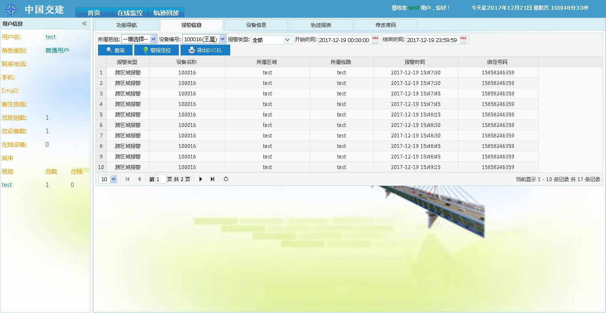Select 在线监控 in top navigation
606x314 pixels.
pos(130,13)
